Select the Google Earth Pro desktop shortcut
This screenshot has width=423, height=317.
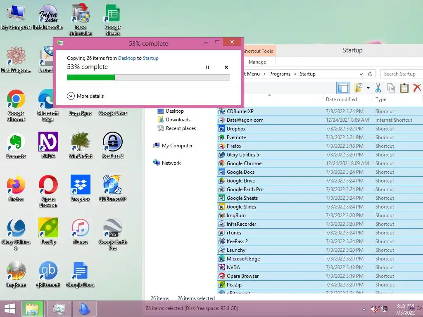click(x=112, y=234)
